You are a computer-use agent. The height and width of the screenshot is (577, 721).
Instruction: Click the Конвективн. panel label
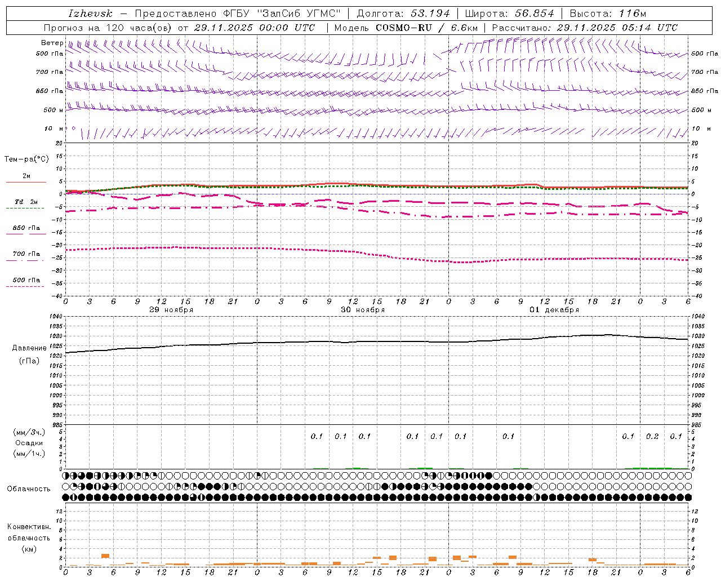29,527
